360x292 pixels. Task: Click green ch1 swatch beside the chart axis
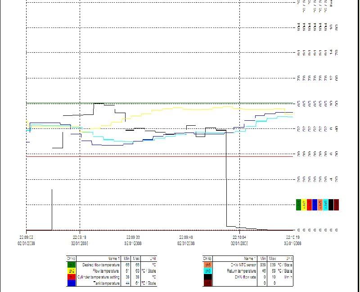[298, 205]
